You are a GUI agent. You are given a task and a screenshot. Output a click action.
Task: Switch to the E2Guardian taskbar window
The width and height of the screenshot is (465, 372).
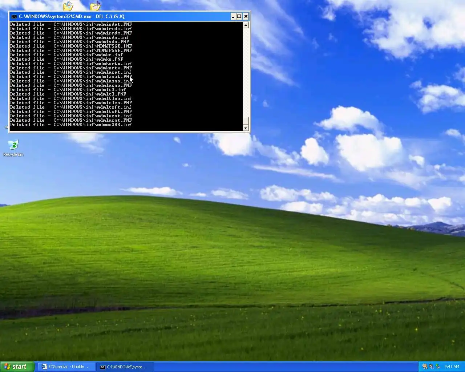point(66,367)
